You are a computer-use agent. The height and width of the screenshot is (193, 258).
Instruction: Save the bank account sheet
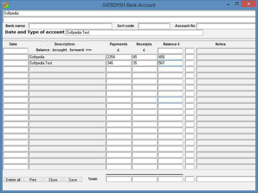pos(73,180)
